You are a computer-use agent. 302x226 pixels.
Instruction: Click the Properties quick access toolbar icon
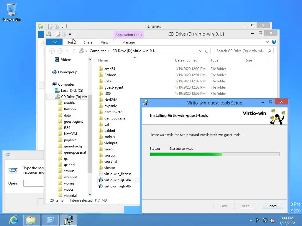click(x=58, y=34)
